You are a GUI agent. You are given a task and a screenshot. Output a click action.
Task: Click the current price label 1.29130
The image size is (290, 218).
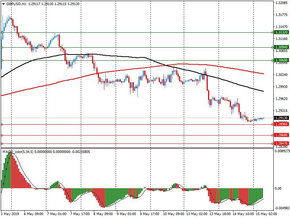[x=281, y=118]
